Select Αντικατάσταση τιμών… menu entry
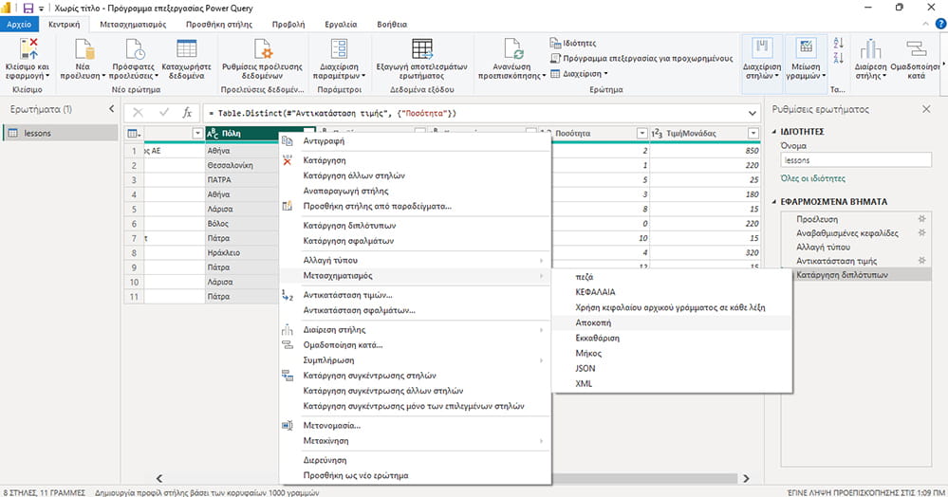948x497 pixels. [x=415, y=295]
